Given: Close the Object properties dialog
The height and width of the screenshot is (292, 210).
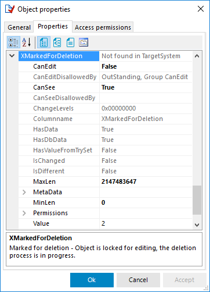Looking at the screenshot, I should pos(201,9).
